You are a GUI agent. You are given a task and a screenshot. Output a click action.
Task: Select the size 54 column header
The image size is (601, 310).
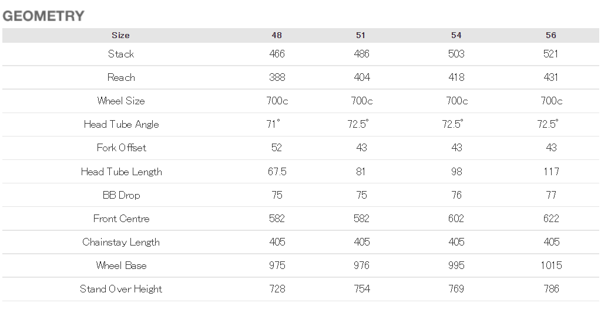pyautogui.click(x=456, y=35)
